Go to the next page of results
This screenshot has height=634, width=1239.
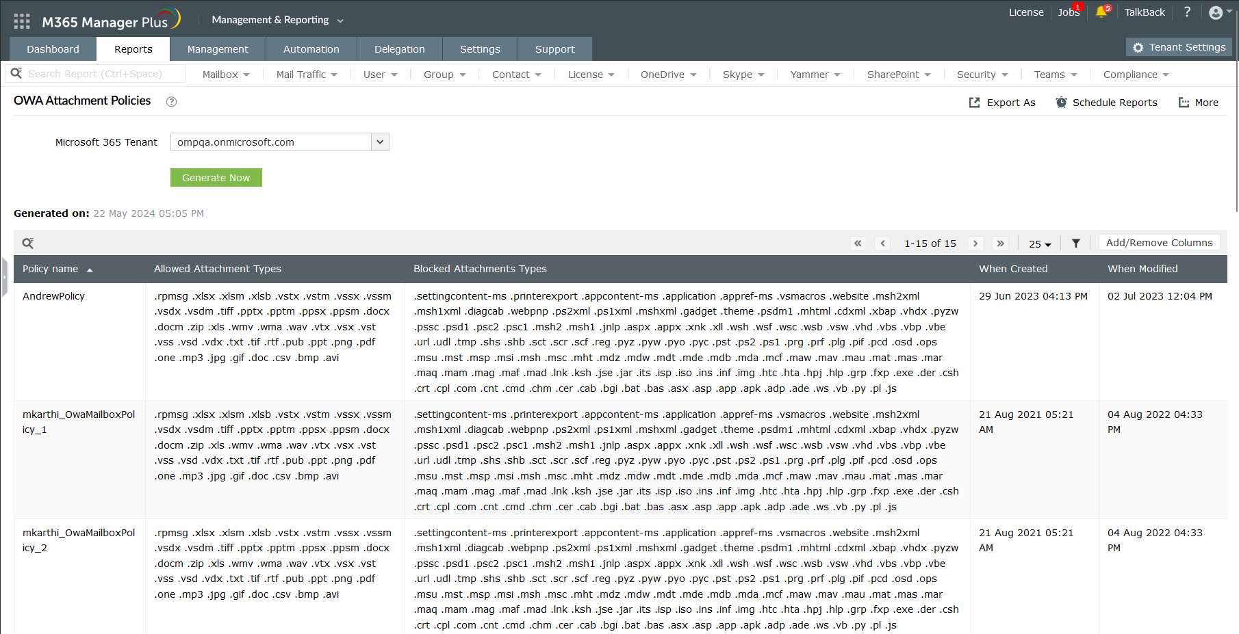click(975, 243)
